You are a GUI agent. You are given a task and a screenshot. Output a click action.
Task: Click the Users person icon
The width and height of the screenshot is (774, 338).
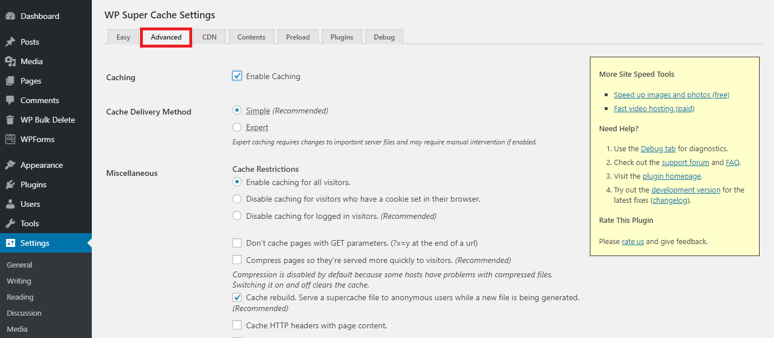pyautogui.click(x=10, y=204)
